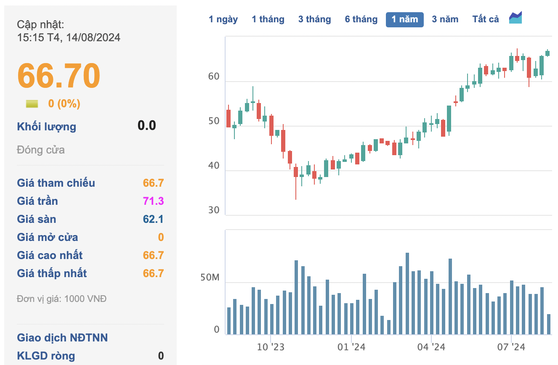Click the 0 (0%) change value
The image size is (558, 365).
click(64, 103)
